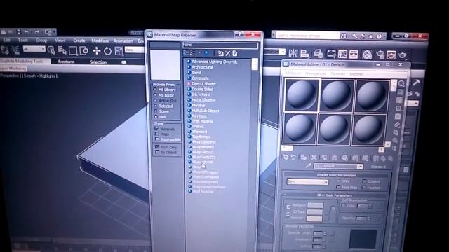Image resolution: width=449 pixels, height=252 pixels.
Task: Toggle the Maps checkbox under Show
Action: click(156, 134)
